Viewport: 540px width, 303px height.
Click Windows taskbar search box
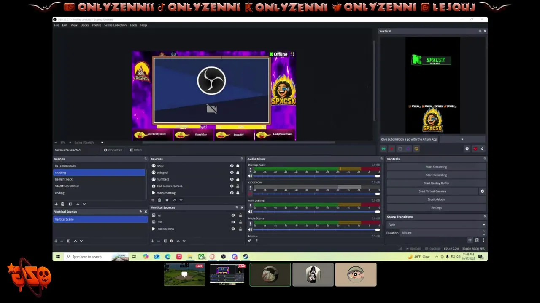pos(96,257)
